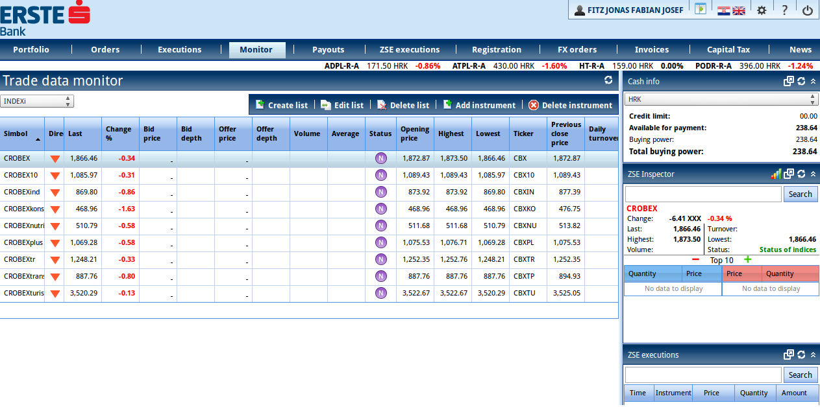Click the chart icon in ZSE Inspector header
Viewport: 820px width, 407px height.
click(776, 174)
